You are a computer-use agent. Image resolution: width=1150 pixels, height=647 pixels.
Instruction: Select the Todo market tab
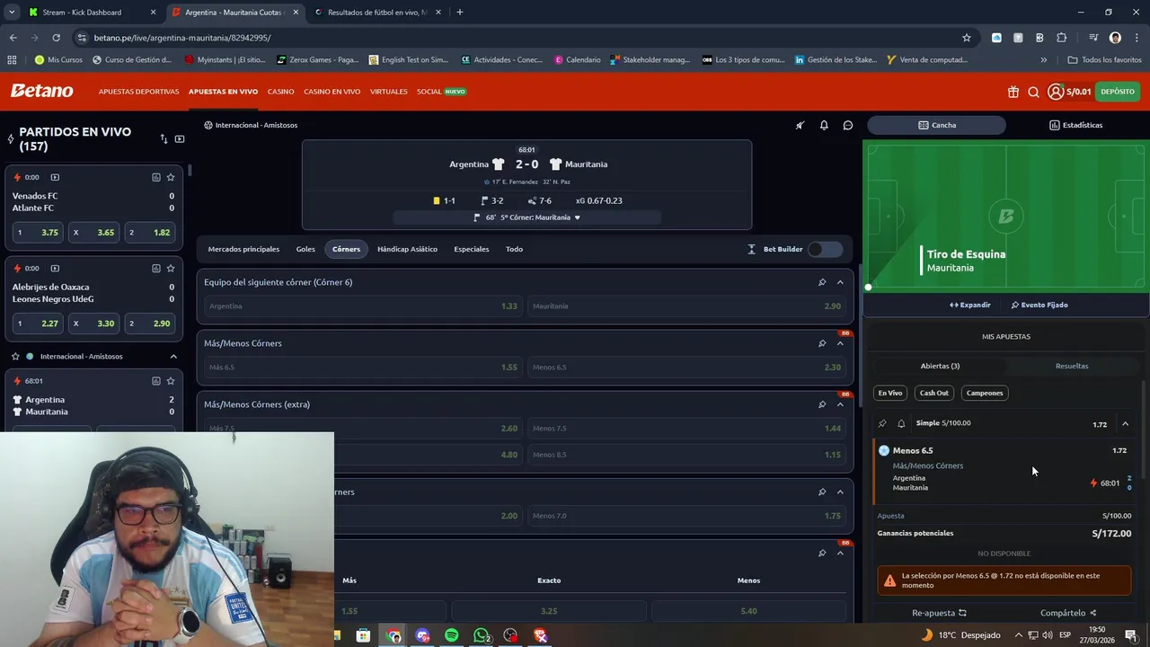(514, 249)
